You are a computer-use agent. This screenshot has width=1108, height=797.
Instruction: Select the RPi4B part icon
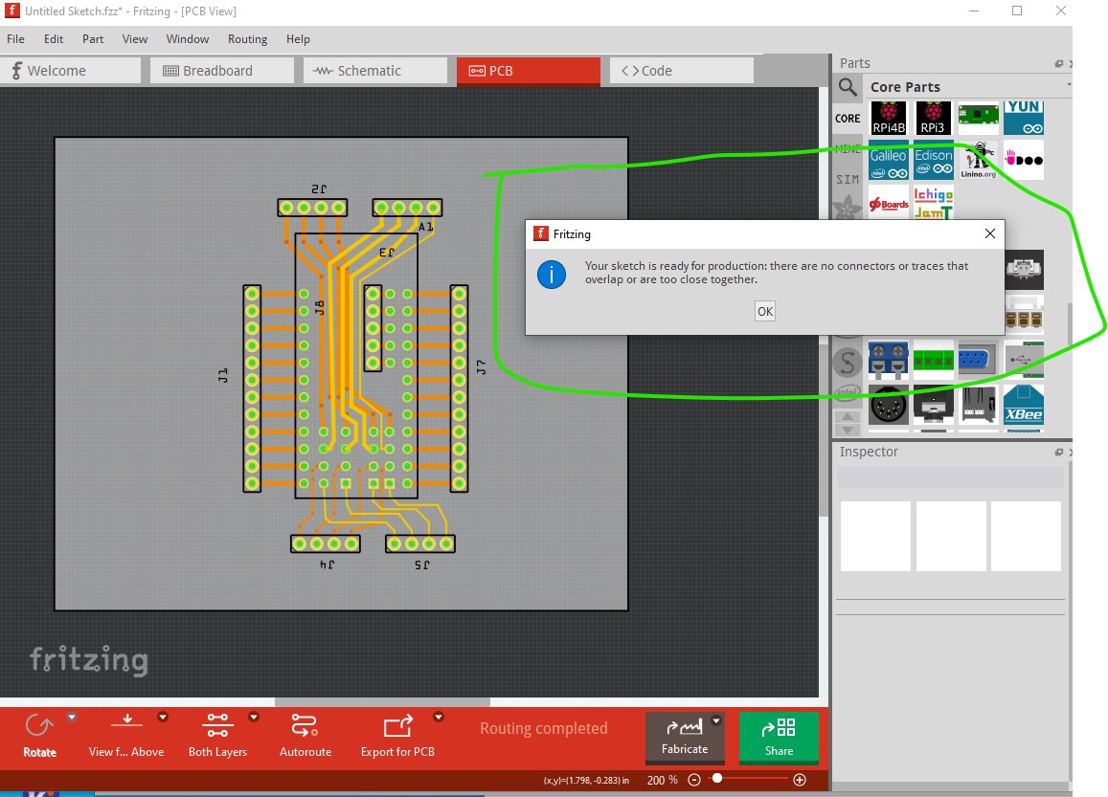click(x=889, y=119)
